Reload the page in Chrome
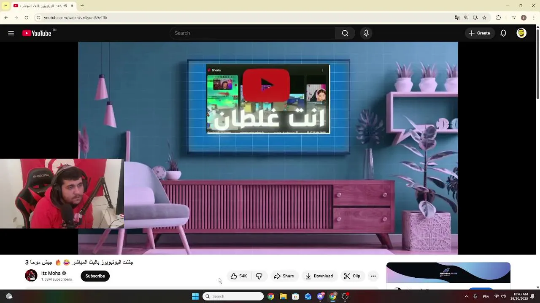 (26, 18)
